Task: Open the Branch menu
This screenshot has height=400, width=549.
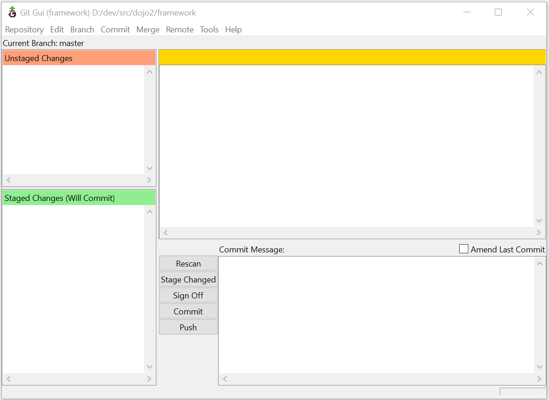Action: pyautogui.click(x=82, y=30)
